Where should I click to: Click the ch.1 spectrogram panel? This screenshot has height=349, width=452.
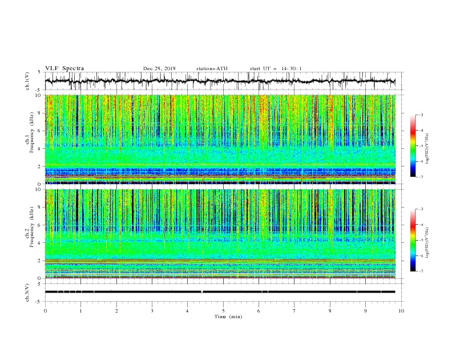(x=220, y=139)
